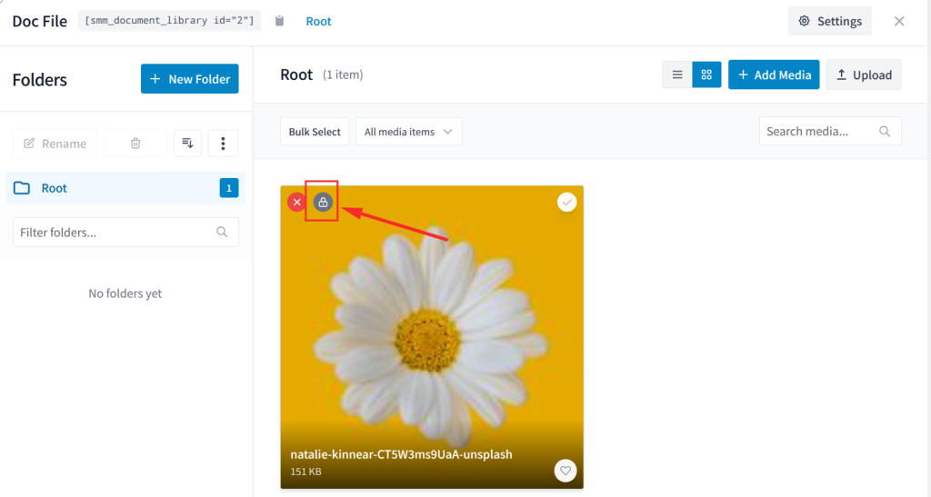Open the three-dot more options menu
Image resolution: width=931 pixels, height=497 pixels.
pyautogui.click(x=224, y=143)
